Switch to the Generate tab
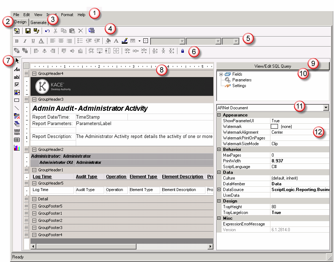334x262 pixels. coord(38,23)
